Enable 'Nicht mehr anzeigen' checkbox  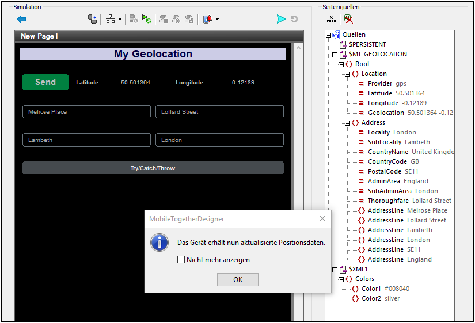pyautogui.click(x=181, y=260)
